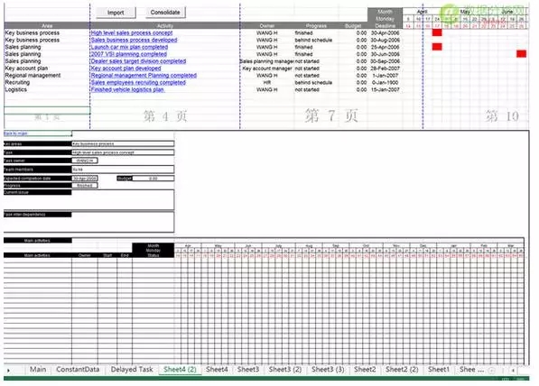Screen dimensions: 539x386
Task: Select 'Recruiting' area cell
Action: pyautogui.click(x=47, y=82)
